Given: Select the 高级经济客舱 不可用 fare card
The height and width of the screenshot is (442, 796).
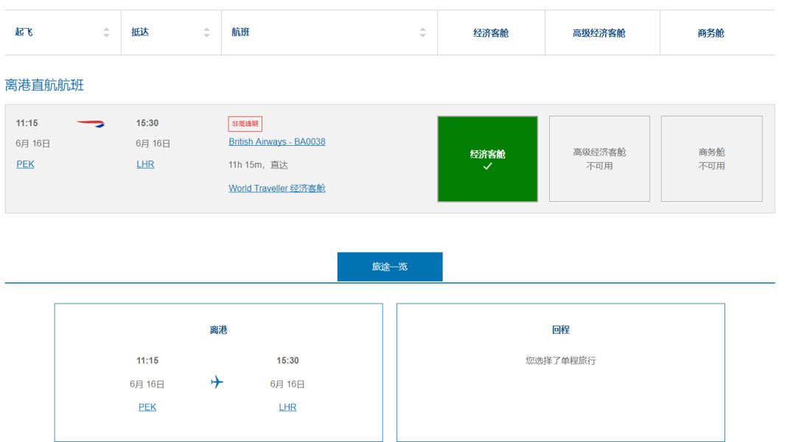Looking at the screenshot, I should coord(600,158).
